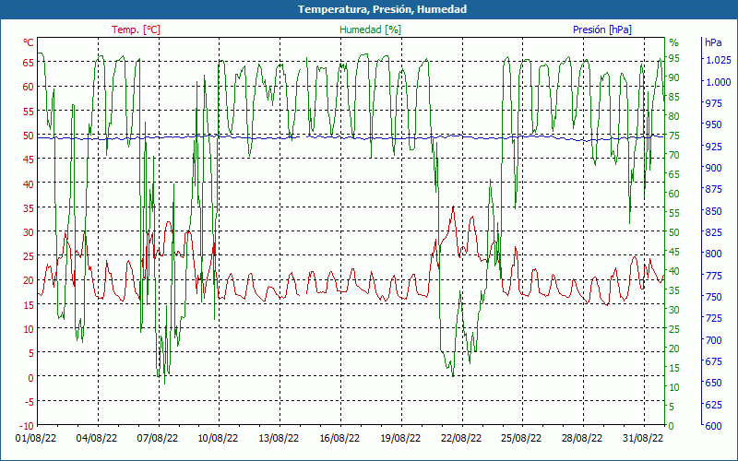Click the red '-5' temperature axis value
738x461 pixels.
pyautogui.click(x=30, y=401)
